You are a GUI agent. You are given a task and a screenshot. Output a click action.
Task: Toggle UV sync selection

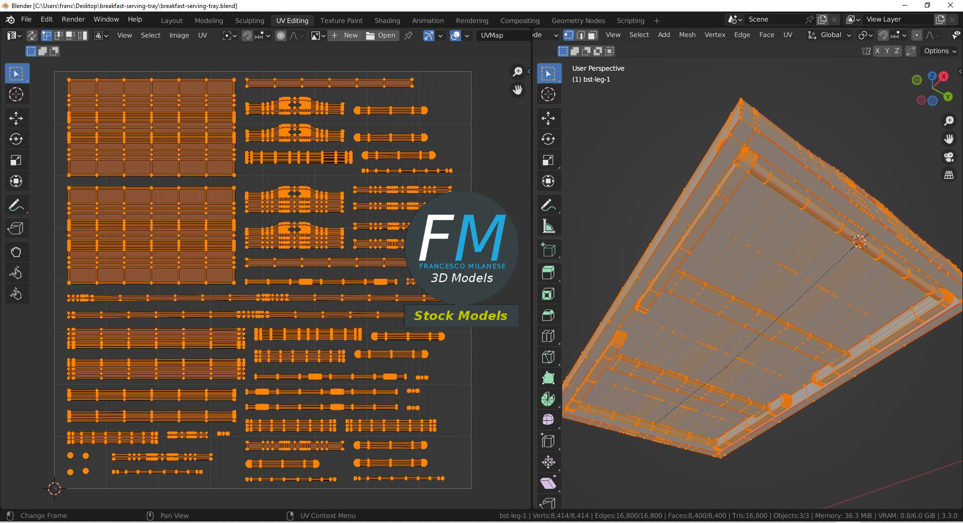[x=32, y=36]
